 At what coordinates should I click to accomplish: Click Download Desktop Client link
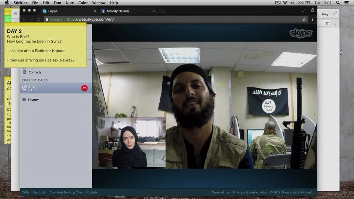click(67, 192)
